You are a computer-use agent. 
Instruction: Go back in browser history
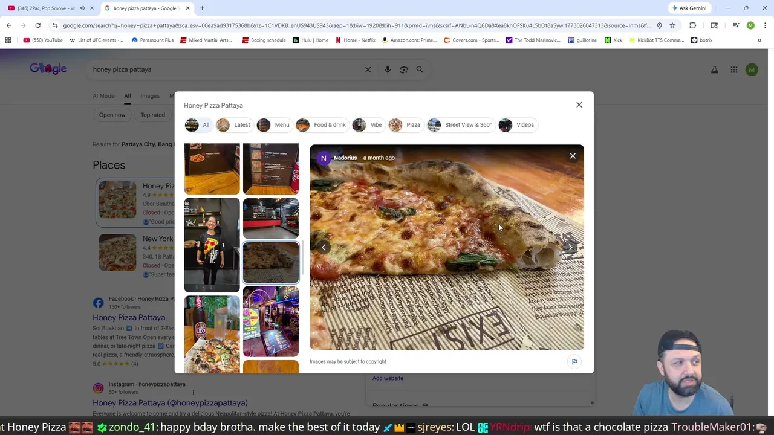[8, 25]
